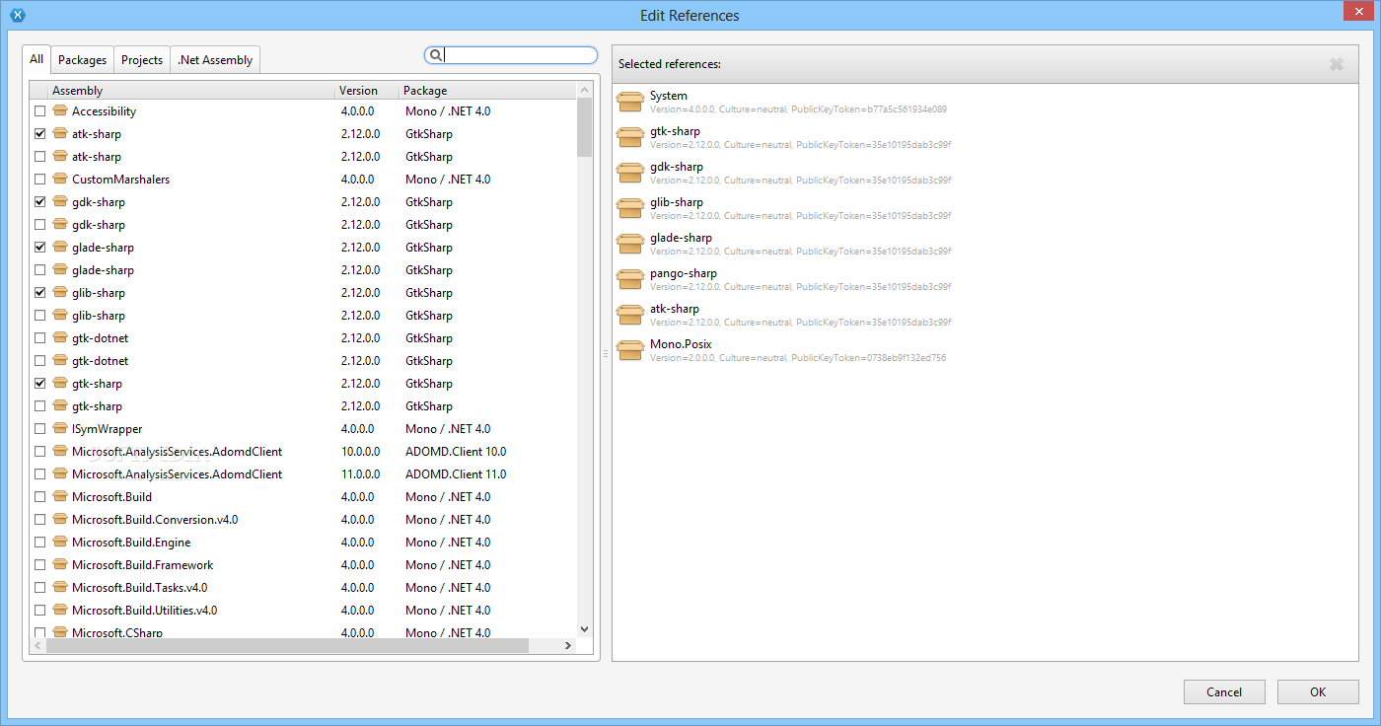Click the magnifier icon in the search box
The width and height of the screenshot is (1381, 726).
point(436,55)
